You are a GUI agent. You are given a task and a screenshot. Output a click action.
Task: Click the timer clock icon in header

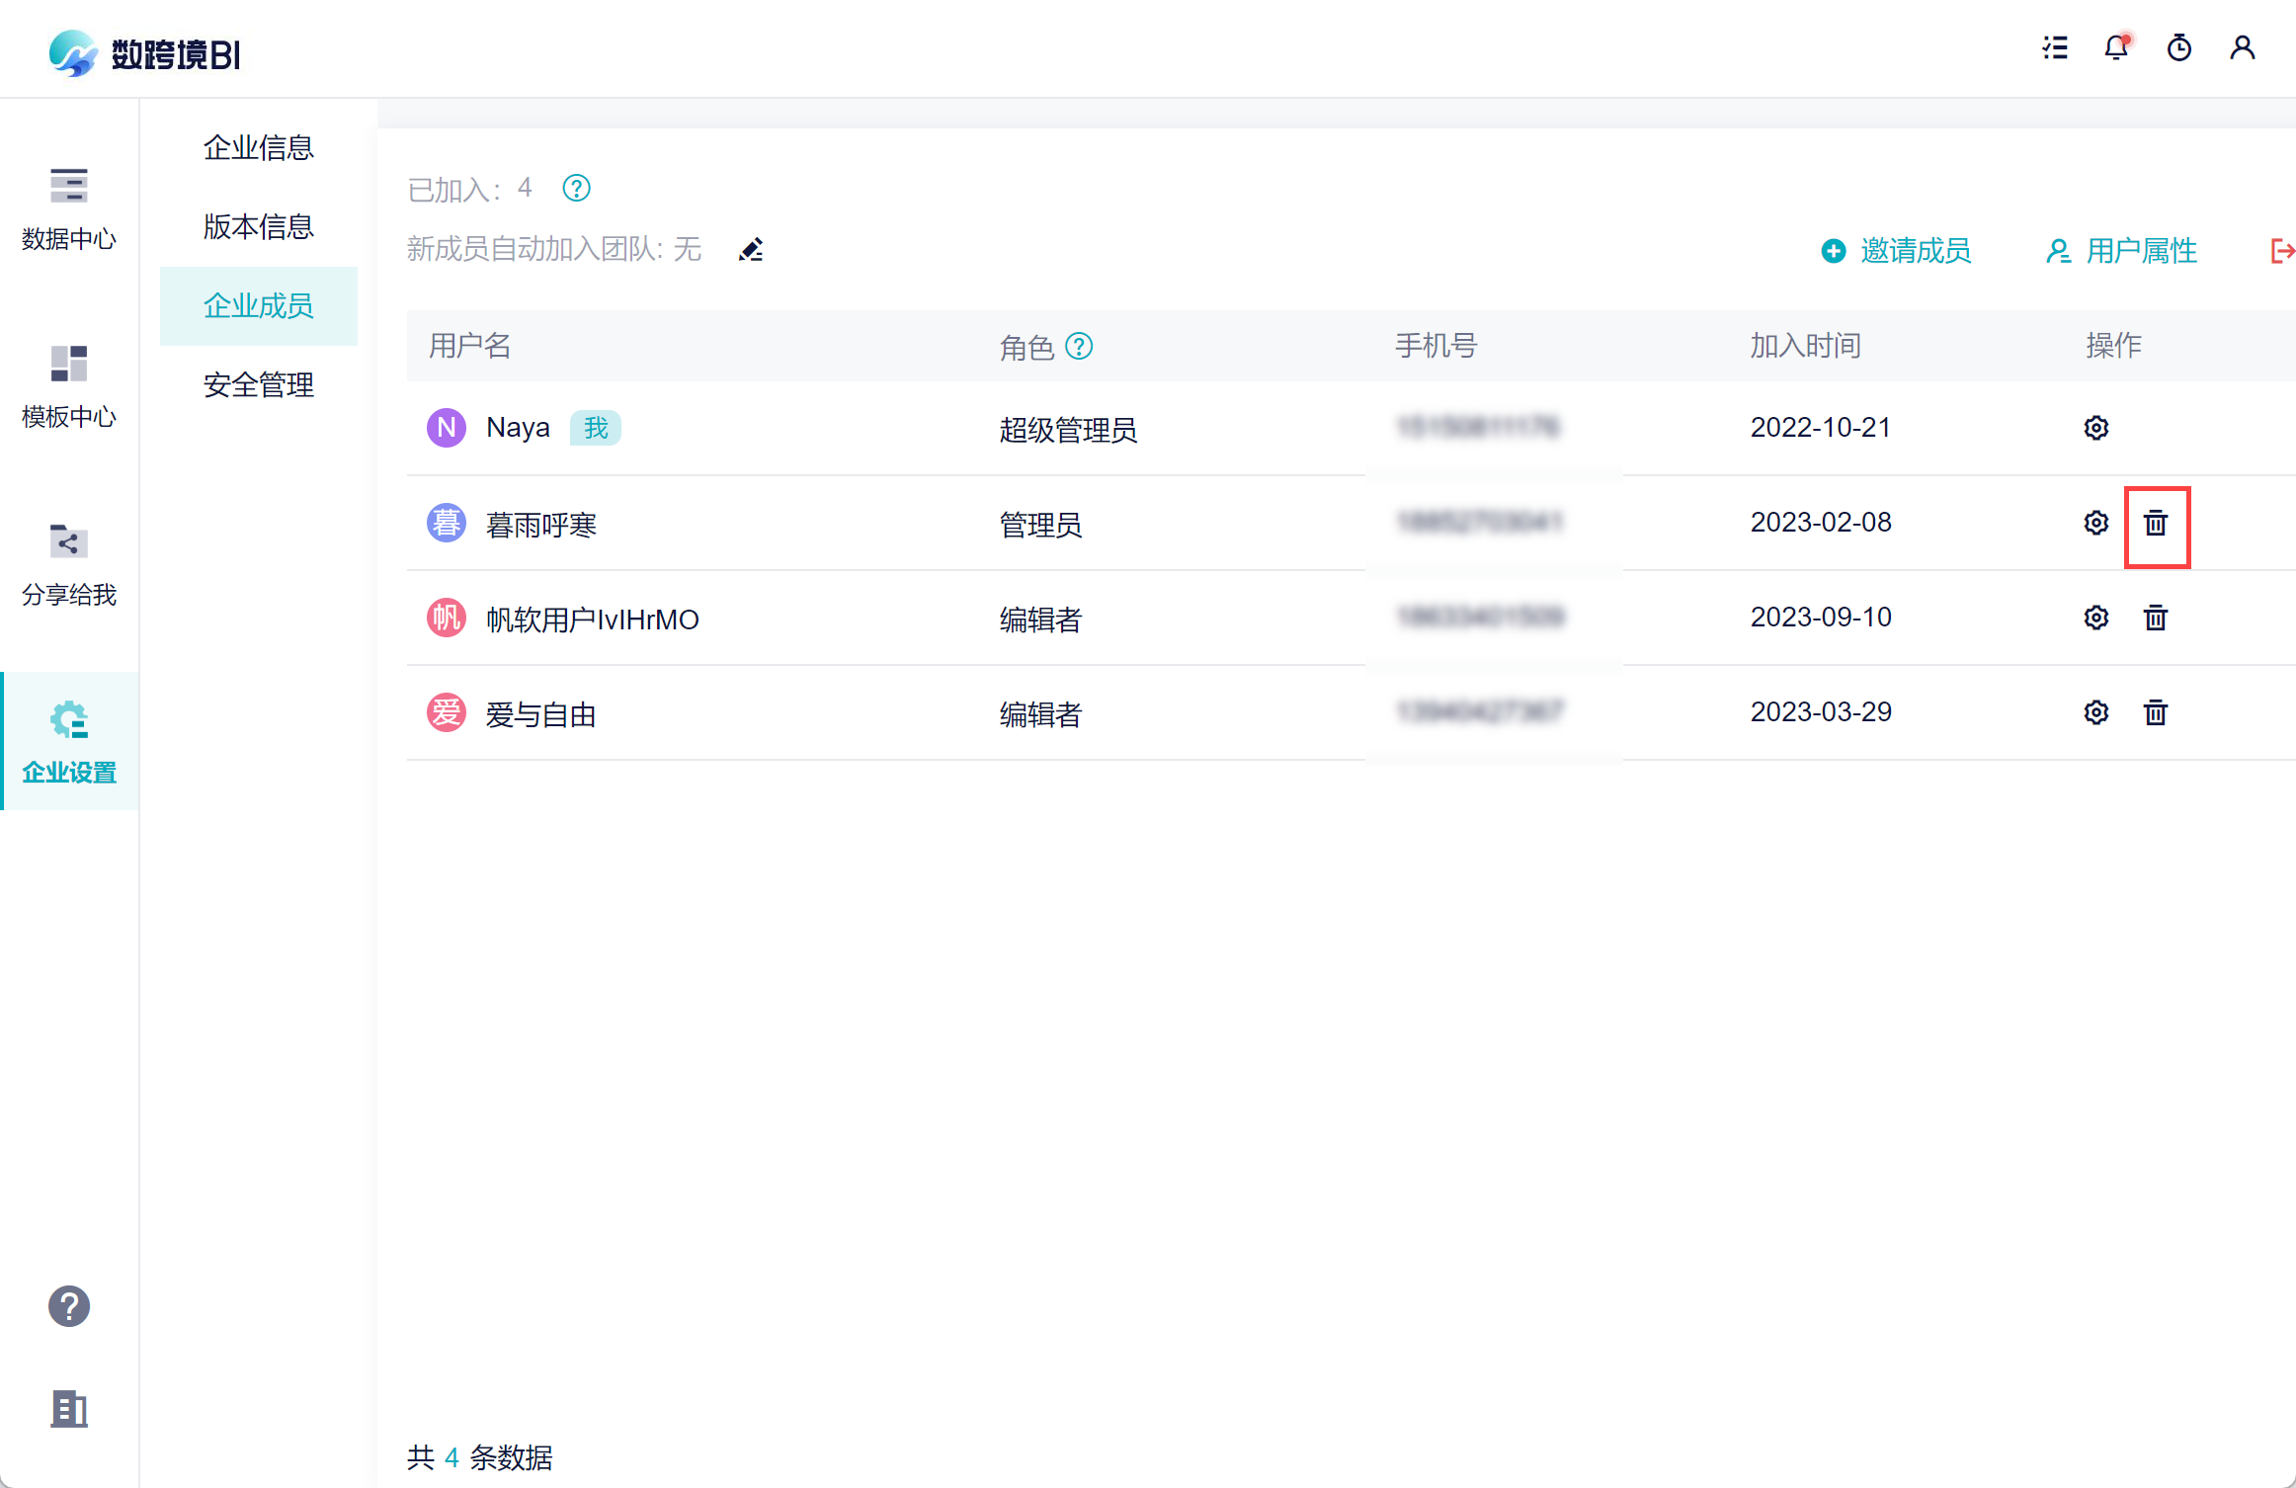point(2178,47)
